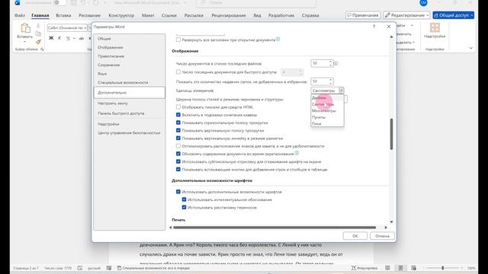Open the Надстройки add-ins icon in ribbon
Screen dimensions: 488x274
tap(435, 27)
